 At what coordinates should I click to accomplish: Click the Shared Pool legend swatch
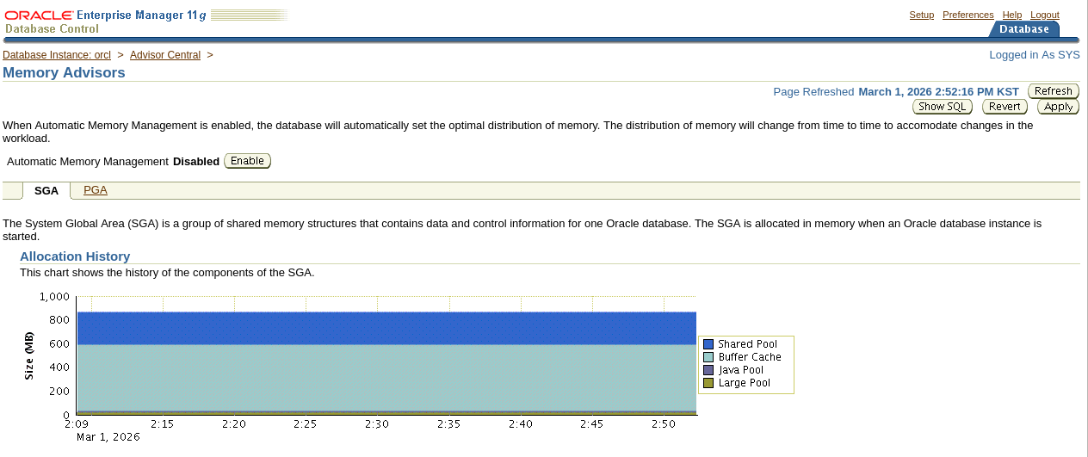(x=708, y=344)
